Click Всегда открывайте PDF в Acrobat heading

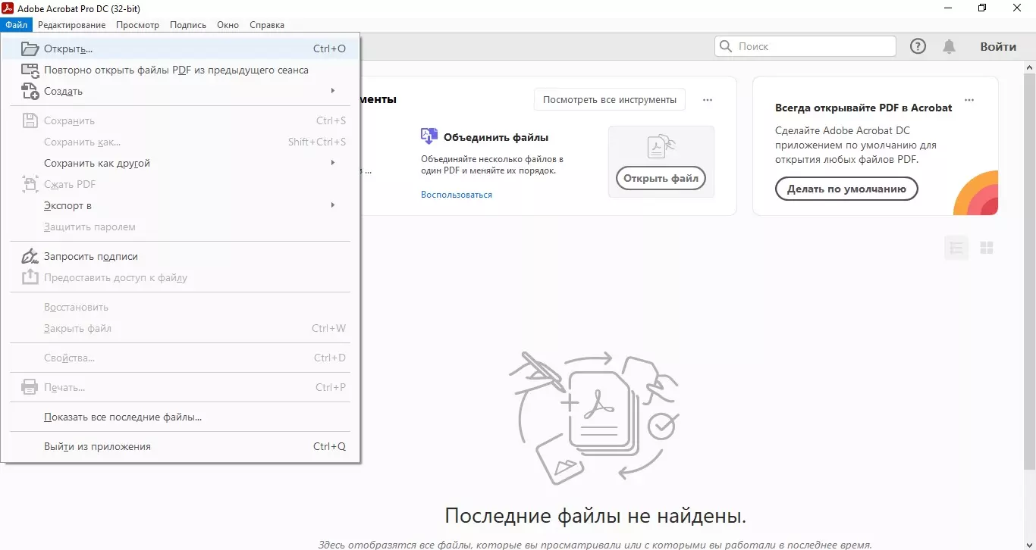tap(864, 108)
